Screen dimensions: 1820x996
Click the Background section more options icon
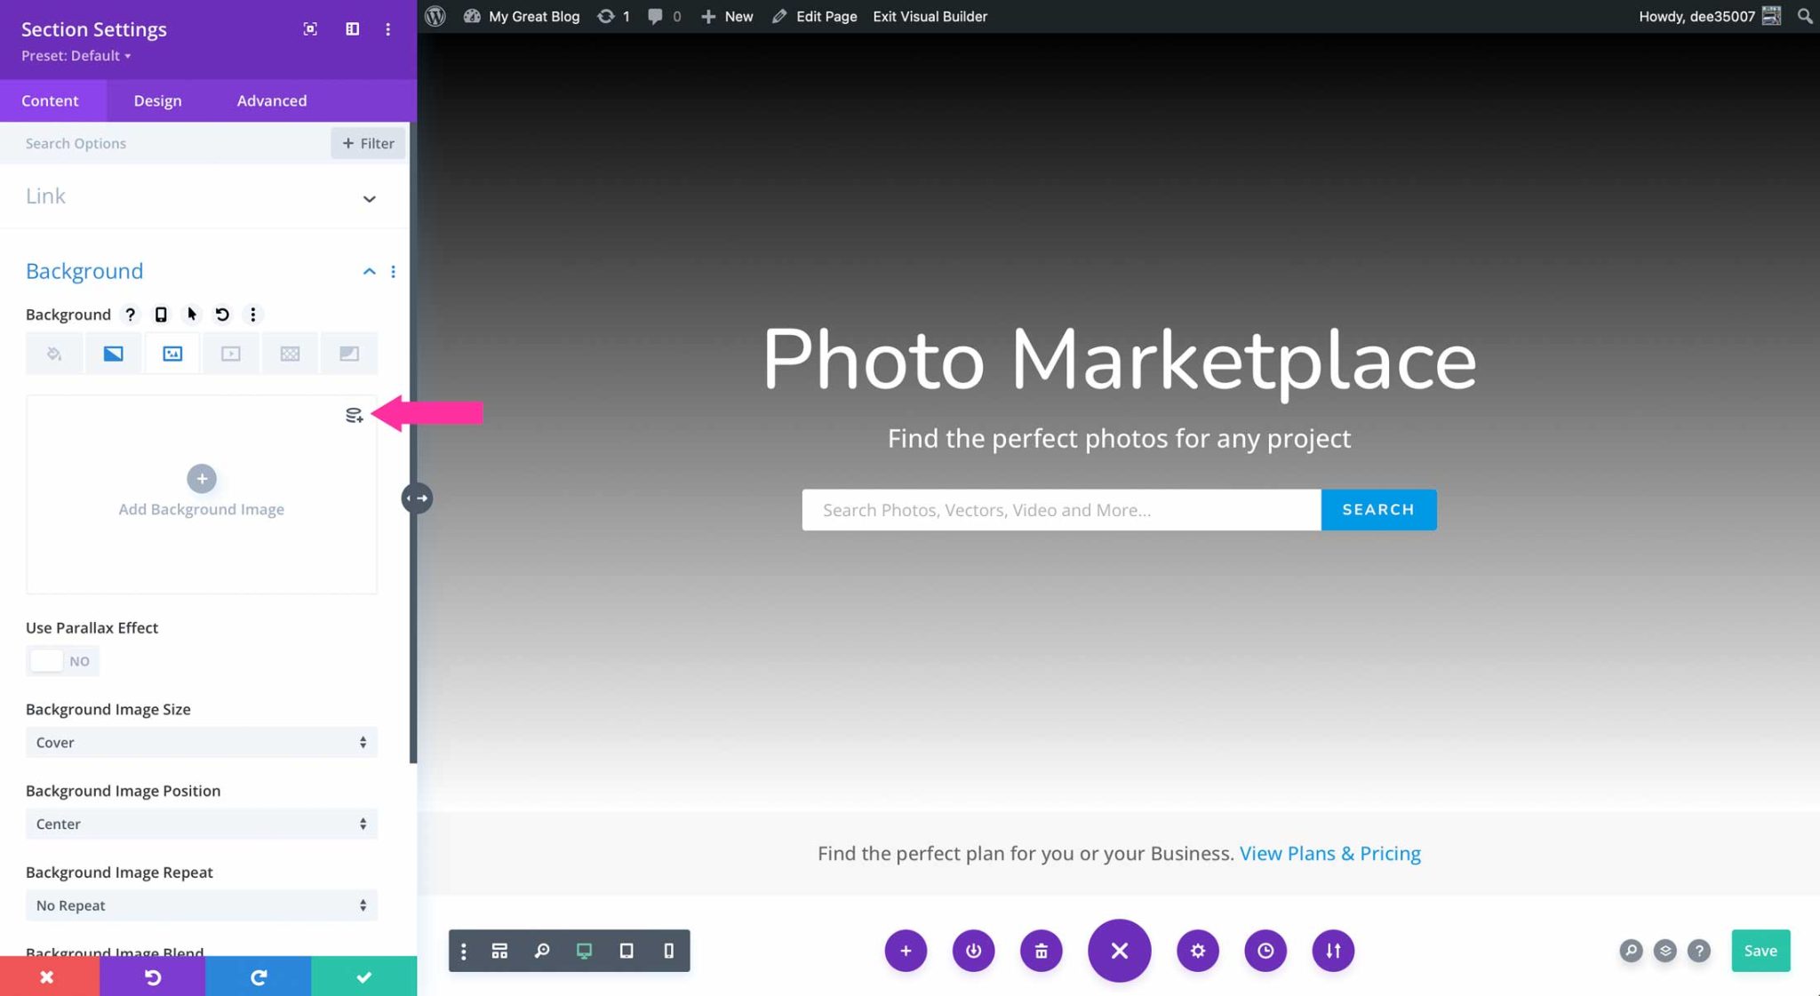(x=394, y=271)
